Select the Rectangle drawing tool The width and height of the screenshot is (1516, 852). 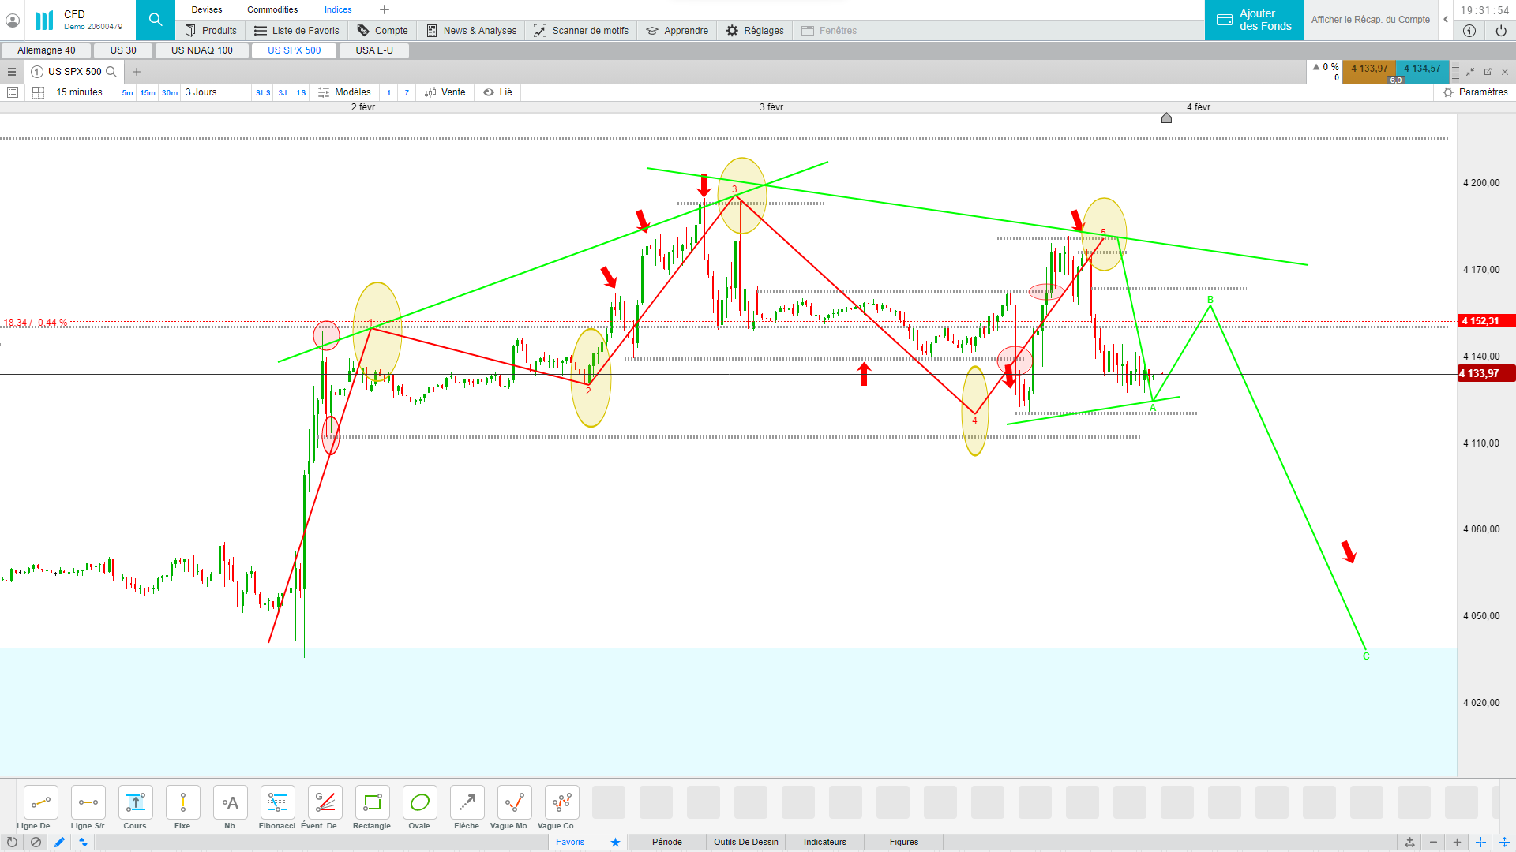(x=372, y=803)
